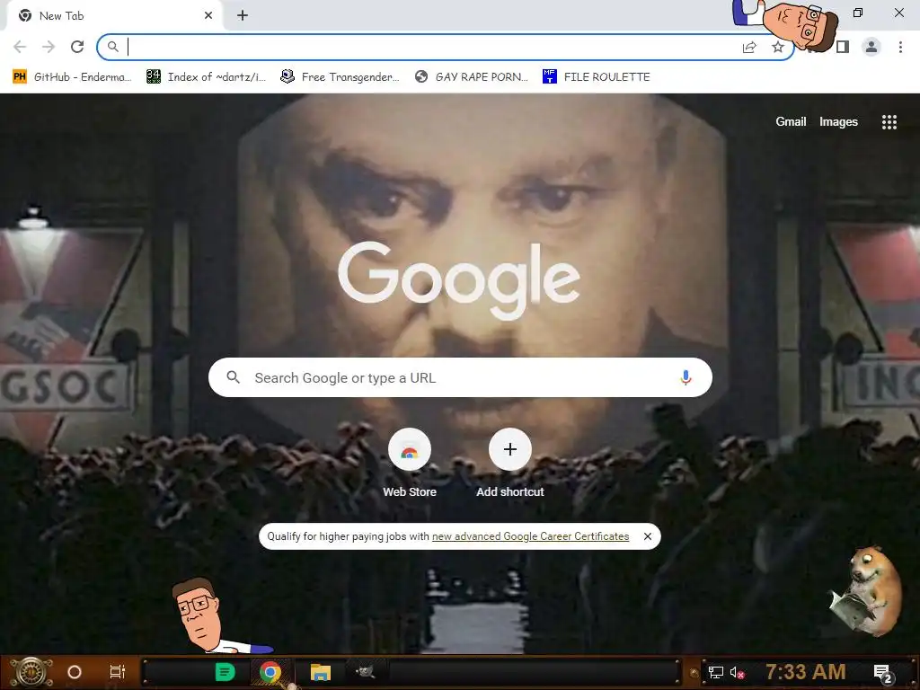
Task: Click the browser forward arrow
Action: 49,47
